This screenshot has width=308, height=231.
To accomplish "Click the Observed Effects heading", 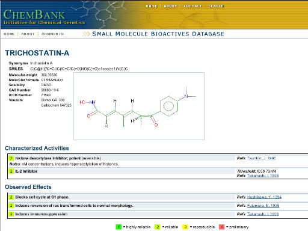I will (x=28, y=187).
